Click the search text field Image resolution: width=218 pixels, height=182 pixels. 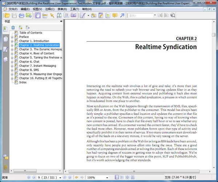[140, 16]
